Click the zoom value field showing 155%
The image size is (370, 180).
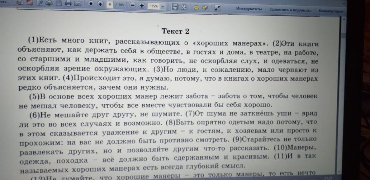(153, 6)
